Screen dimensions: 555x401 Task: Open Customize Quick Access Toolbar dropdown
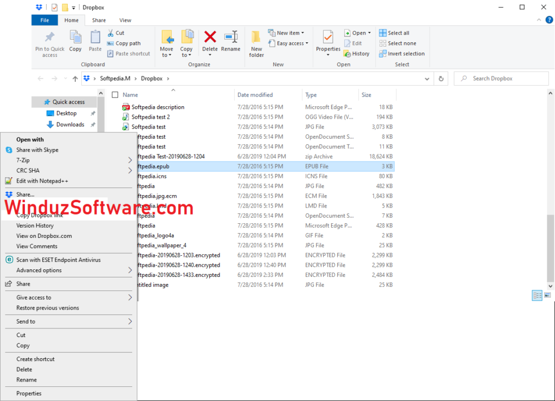(x=73, y=8)
